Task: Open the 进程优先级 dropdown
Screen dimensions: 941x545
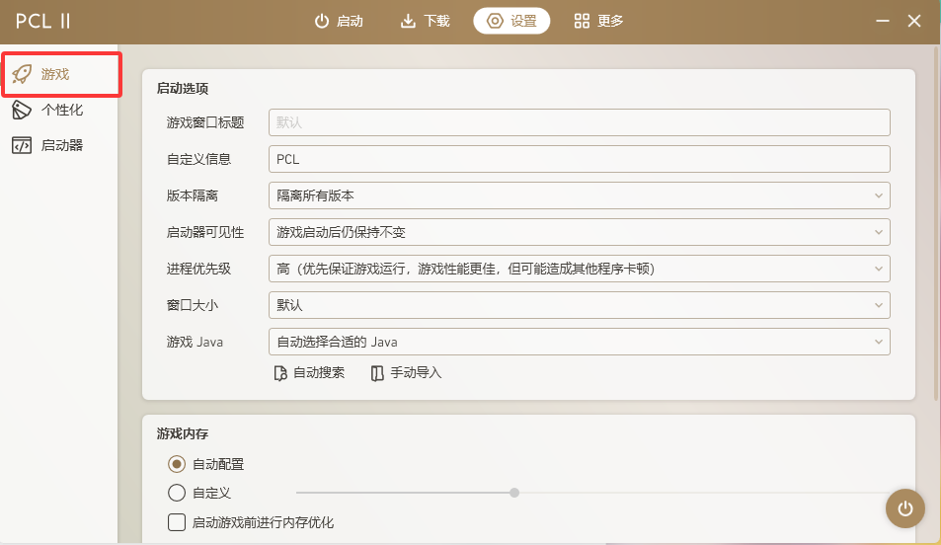Action: [580, 269]
